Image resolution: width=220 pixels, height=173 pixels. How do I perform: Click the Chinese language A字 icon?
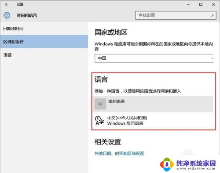99,121
